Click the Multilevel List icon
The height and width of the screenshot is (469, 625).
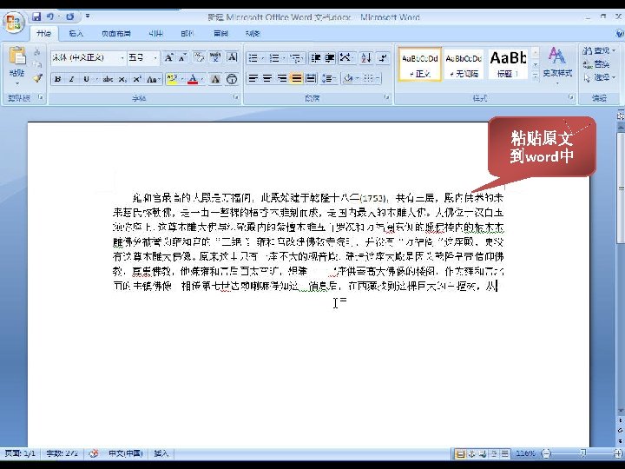point(296,58)
